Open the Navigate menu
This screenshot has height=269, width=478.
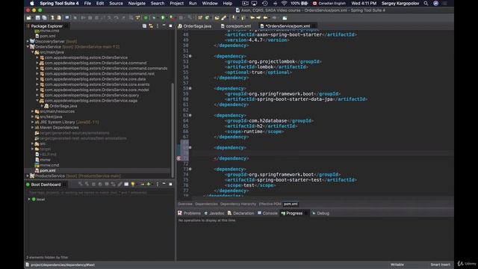pyautogui.click(x=137, y=3)
